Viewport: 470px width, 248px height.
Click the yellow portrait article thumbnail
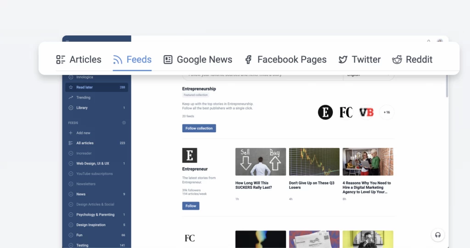368,239
